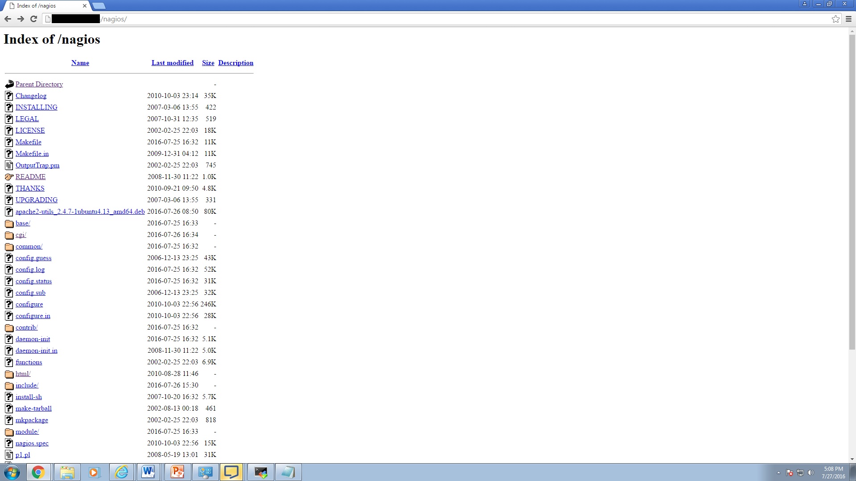The width and height of the screenshot is (856, 481).
Task: Click the scrollbar down arrow
Action: 852,459
